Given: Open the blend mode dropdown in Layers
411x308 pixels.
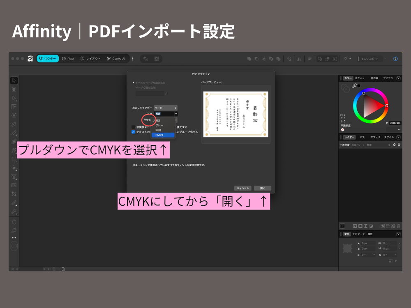Looking at the screenshot, I should point(378,145).
